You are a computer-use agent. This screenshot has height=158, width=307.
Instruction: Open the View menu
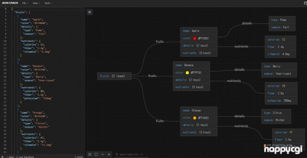tap(36, 3)
